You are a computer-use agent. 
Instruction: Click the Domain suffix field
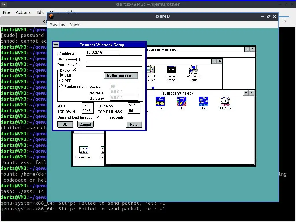point(114,64)
